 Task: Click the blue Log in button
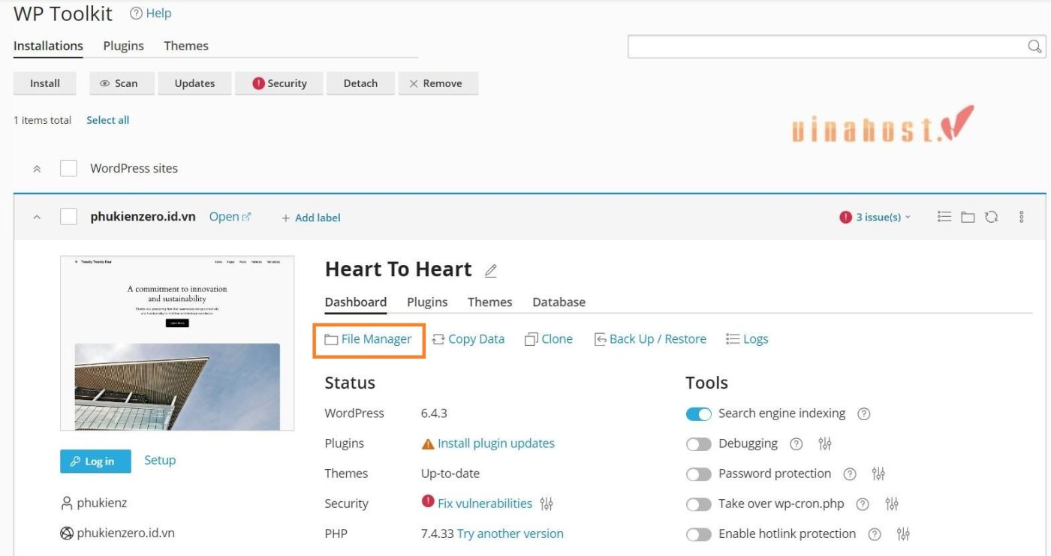[x=95, y=461]
